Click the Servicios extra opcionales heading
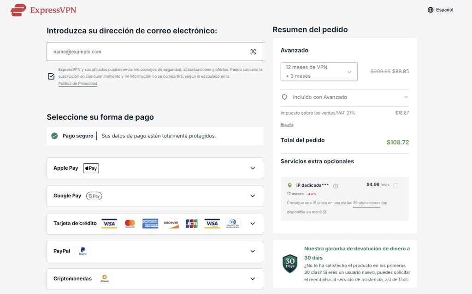 (x=317, y=161)
